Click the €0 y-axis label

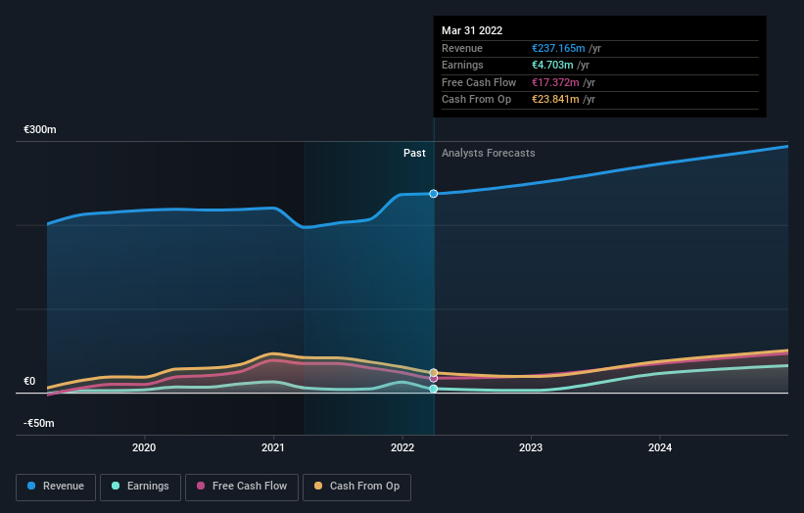tap(29, 381)
